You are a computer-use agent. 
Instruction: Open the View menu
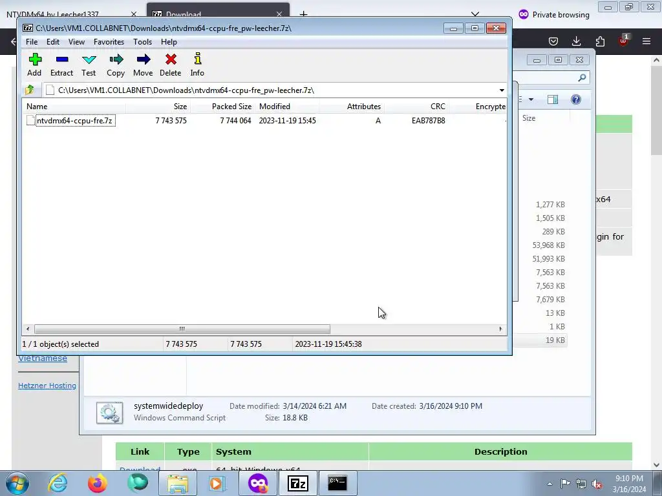point(76,42)
